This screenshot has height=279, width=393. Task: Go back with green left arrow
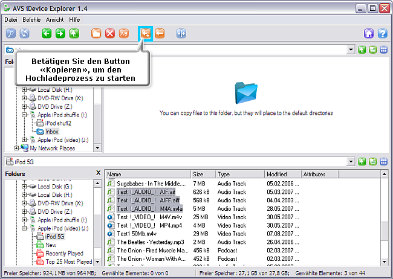[x=47, y=33]
